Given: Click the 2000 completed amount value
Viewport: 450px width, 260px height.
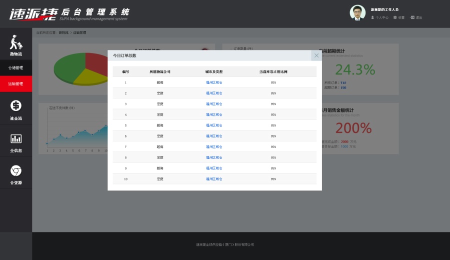Looking at the screenshot, I should point(344,142).
